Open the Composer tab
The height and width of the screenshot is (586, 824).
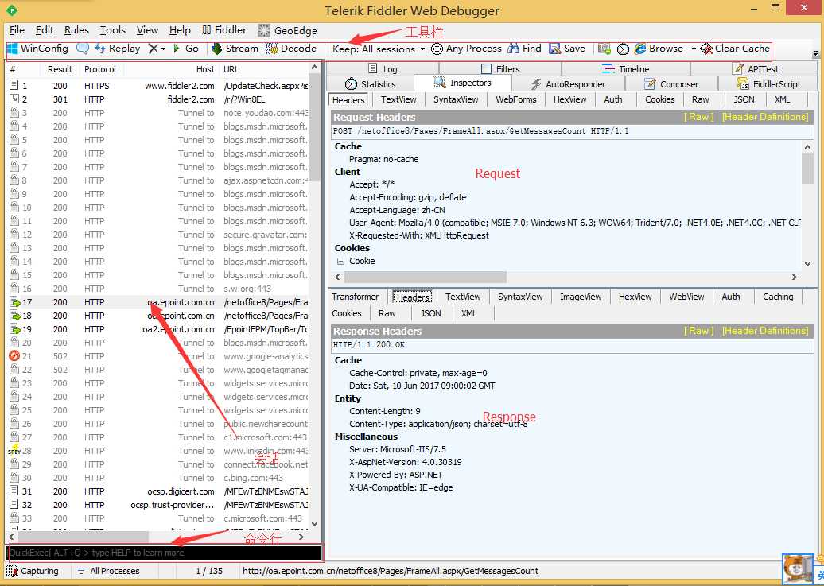pyautogui.click(x=671, y=84)
